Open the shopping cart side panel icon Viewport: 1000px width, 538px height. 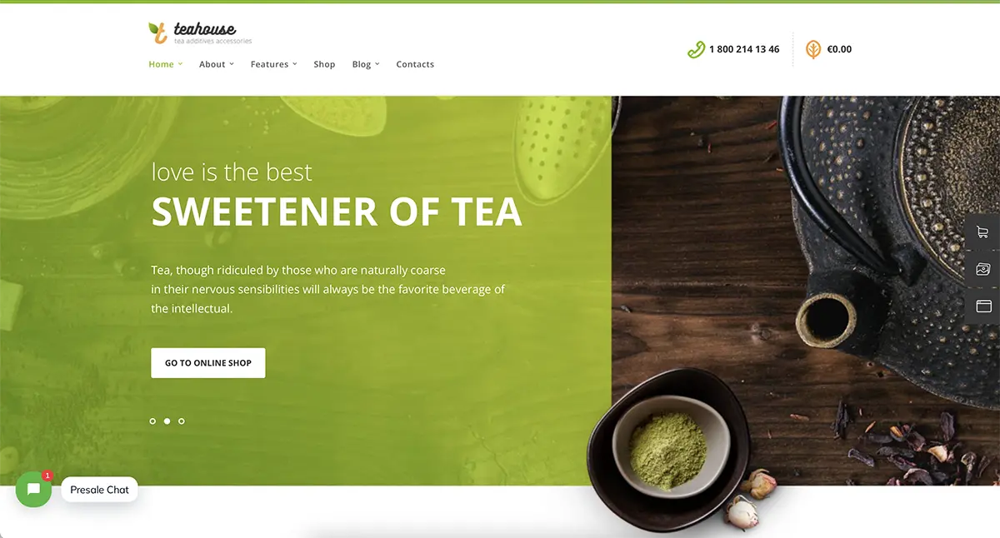[983, 233]
